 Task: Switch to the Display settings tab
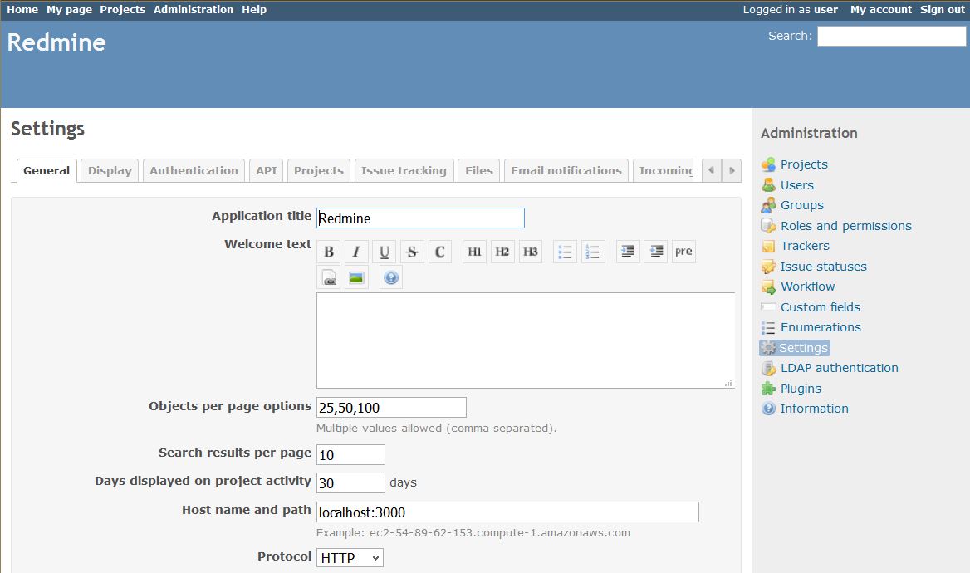tap(110, 171)
